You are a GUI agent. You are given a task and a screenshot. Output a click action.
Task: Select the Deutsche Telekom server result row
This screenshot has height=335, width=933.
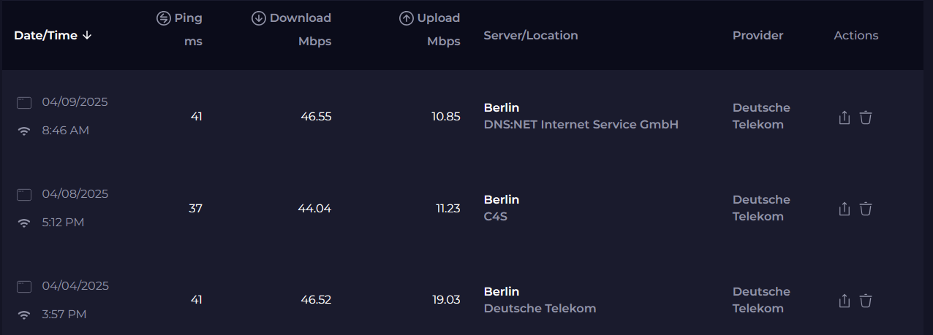pyautogui.click(x=540, y=309)
